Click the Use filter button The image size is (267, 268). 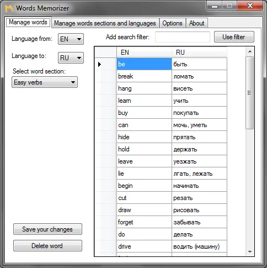click(x=234, y=37)
